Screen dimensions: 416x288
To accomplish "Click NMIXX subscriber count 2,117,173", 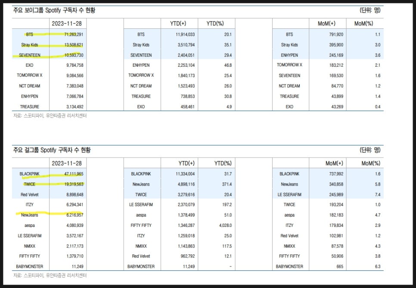I will tap(75, 246).
